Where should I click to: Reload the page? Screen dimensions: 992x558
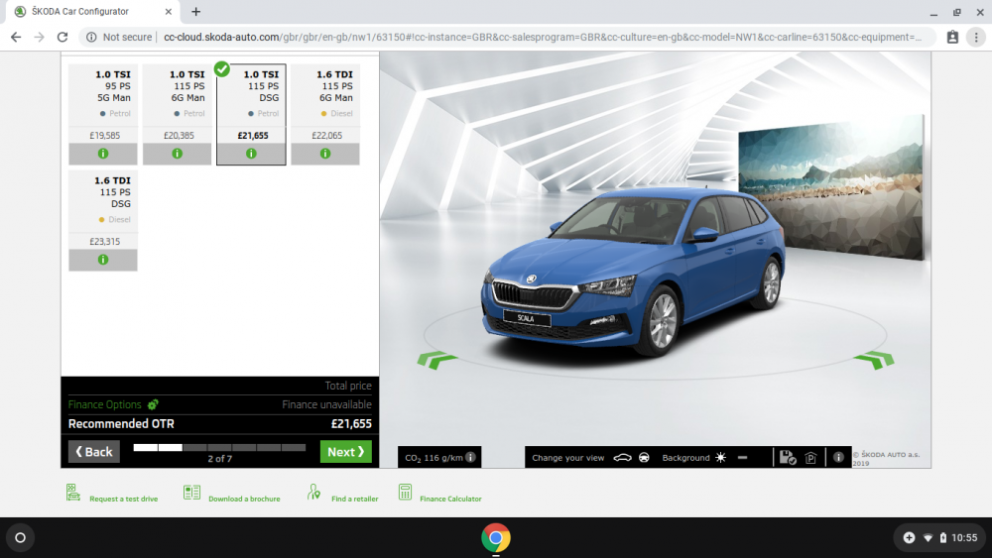(62, 38)
